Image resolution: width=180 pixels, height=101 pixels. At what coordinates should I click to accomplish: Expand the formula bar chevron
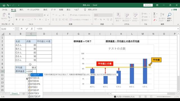coord(178,29)
